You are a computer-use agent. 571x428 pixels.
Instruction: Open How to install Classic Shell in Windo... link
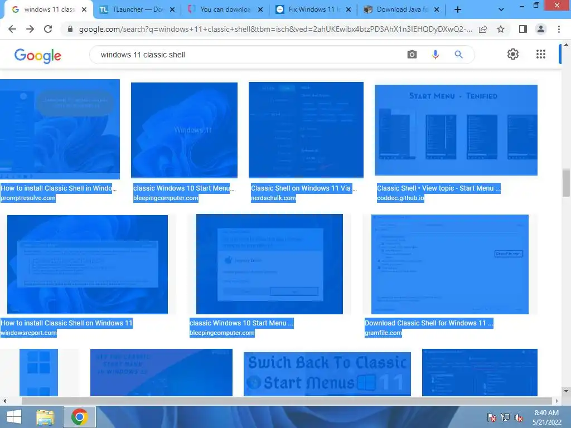coord(58,188)
